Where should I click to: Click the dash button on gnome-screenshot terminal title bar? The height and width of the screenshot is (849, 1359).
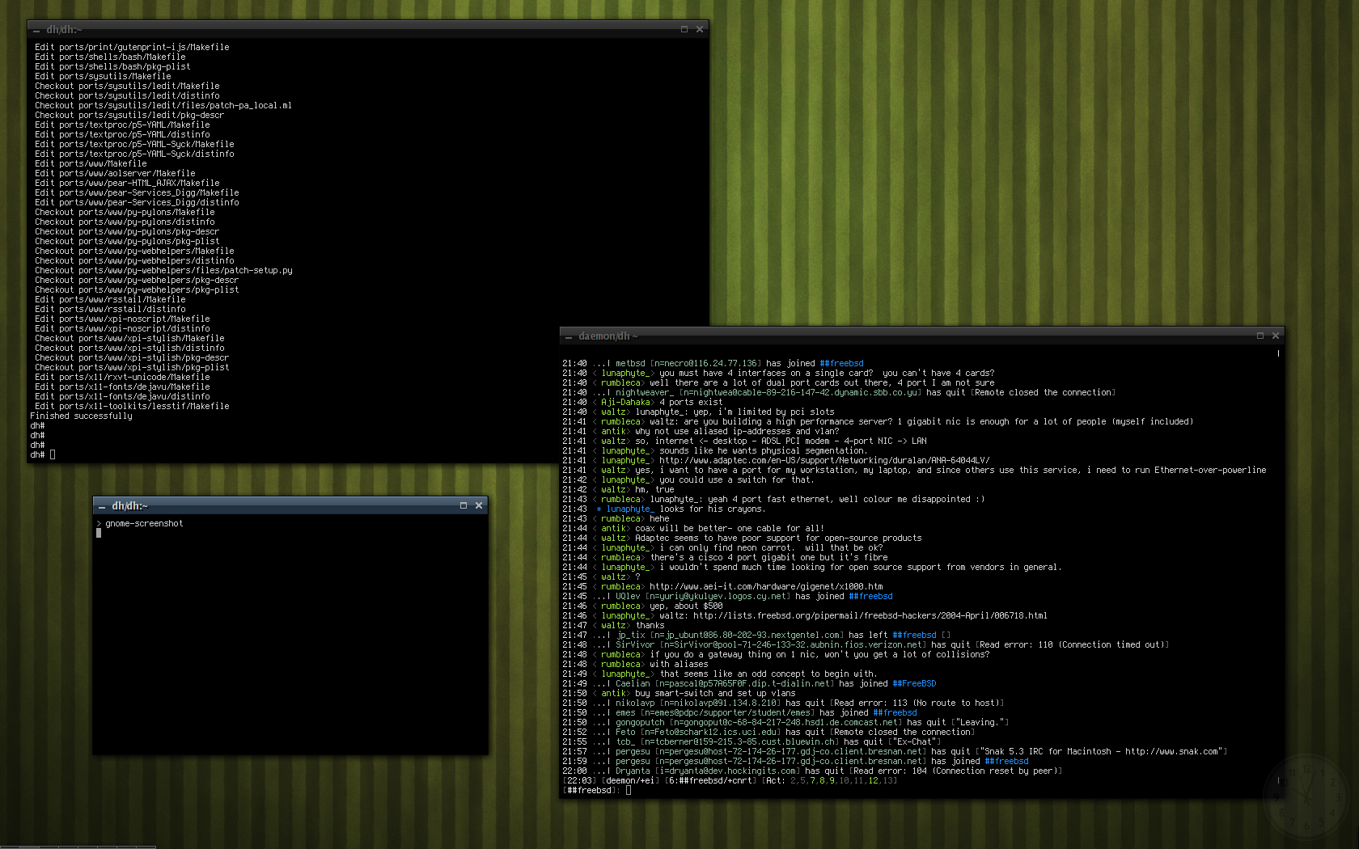click(102, 506)
